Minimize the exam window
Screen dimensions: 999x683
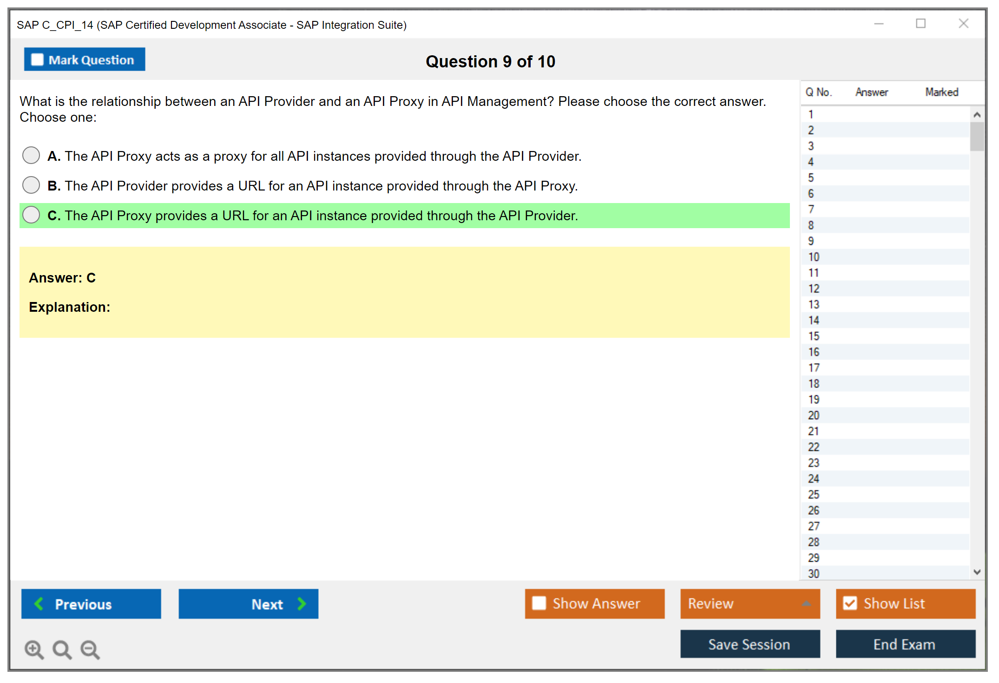point(879,24)
